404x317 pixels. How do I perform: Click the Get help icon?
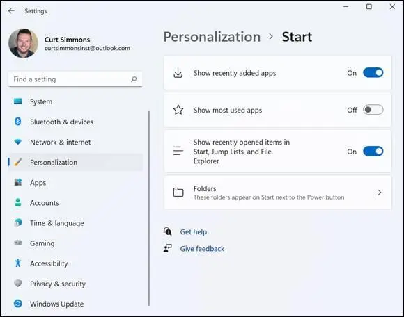tap(167, 231)
